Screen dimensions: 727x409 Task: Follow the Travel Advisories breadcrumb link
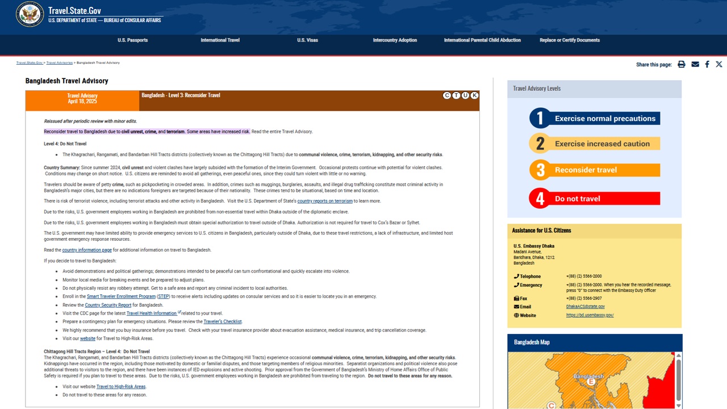[x=59, y=62]
